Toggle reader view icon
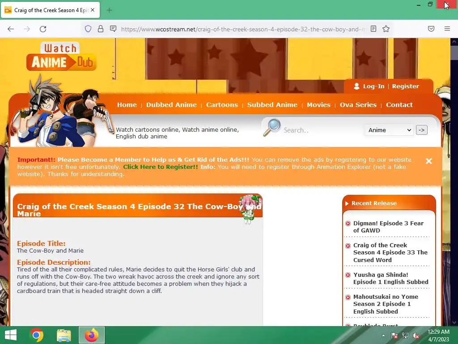 [x=373, y=29]
